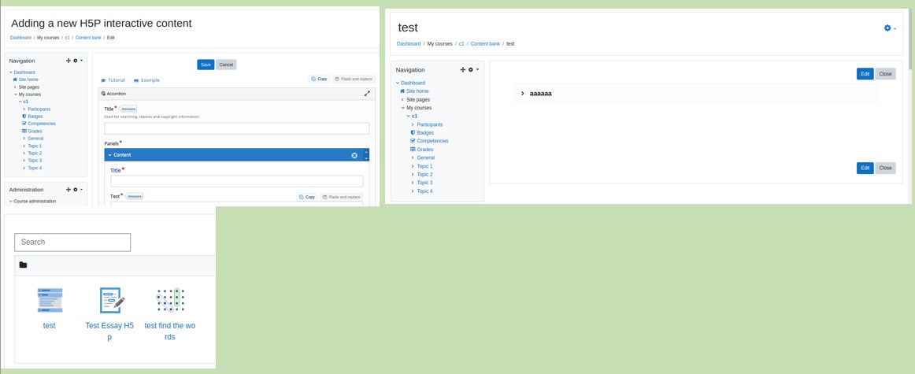Collapse the blue Content panel in the editor
Screen dimensions: 915x374
[109, 155]
